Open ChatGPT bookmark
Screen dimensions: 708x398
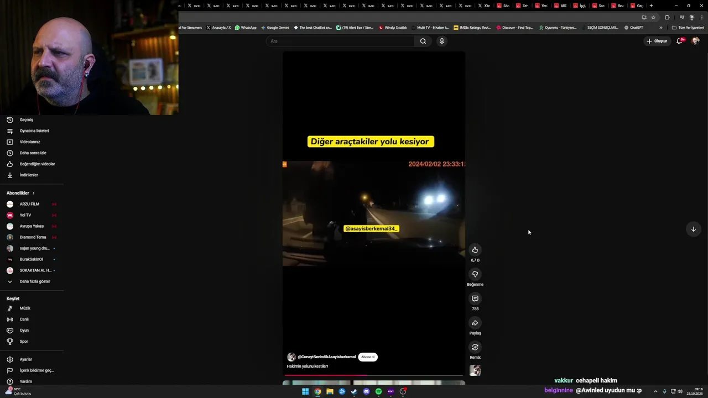[x=634, y=28]
